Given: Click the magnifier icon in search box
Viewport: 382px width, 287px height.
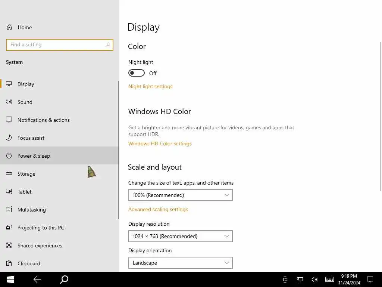Looking at the screenshot, I should [x=108, y=45].
